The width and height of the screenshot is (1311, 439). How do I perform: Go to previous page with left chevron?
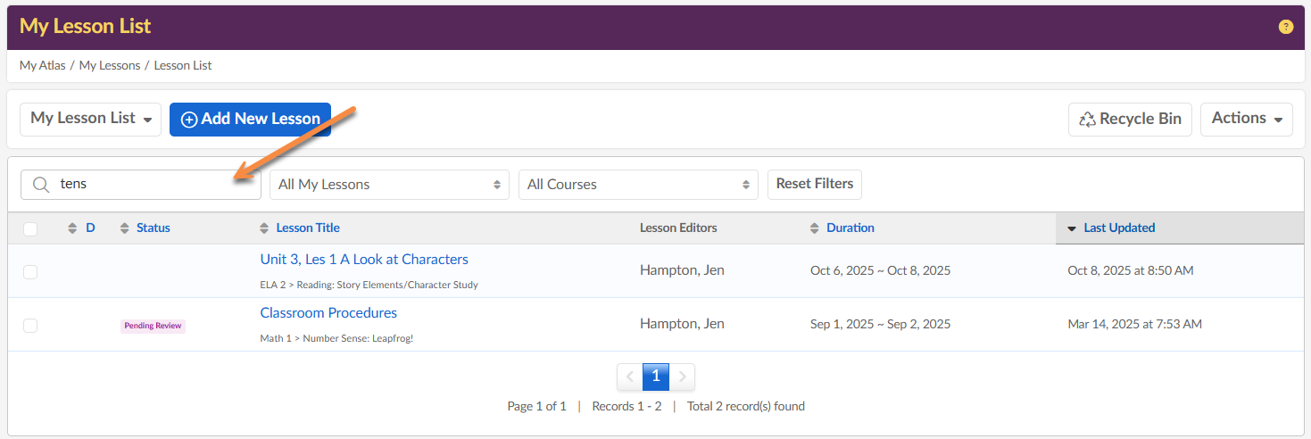coord(629,377)
